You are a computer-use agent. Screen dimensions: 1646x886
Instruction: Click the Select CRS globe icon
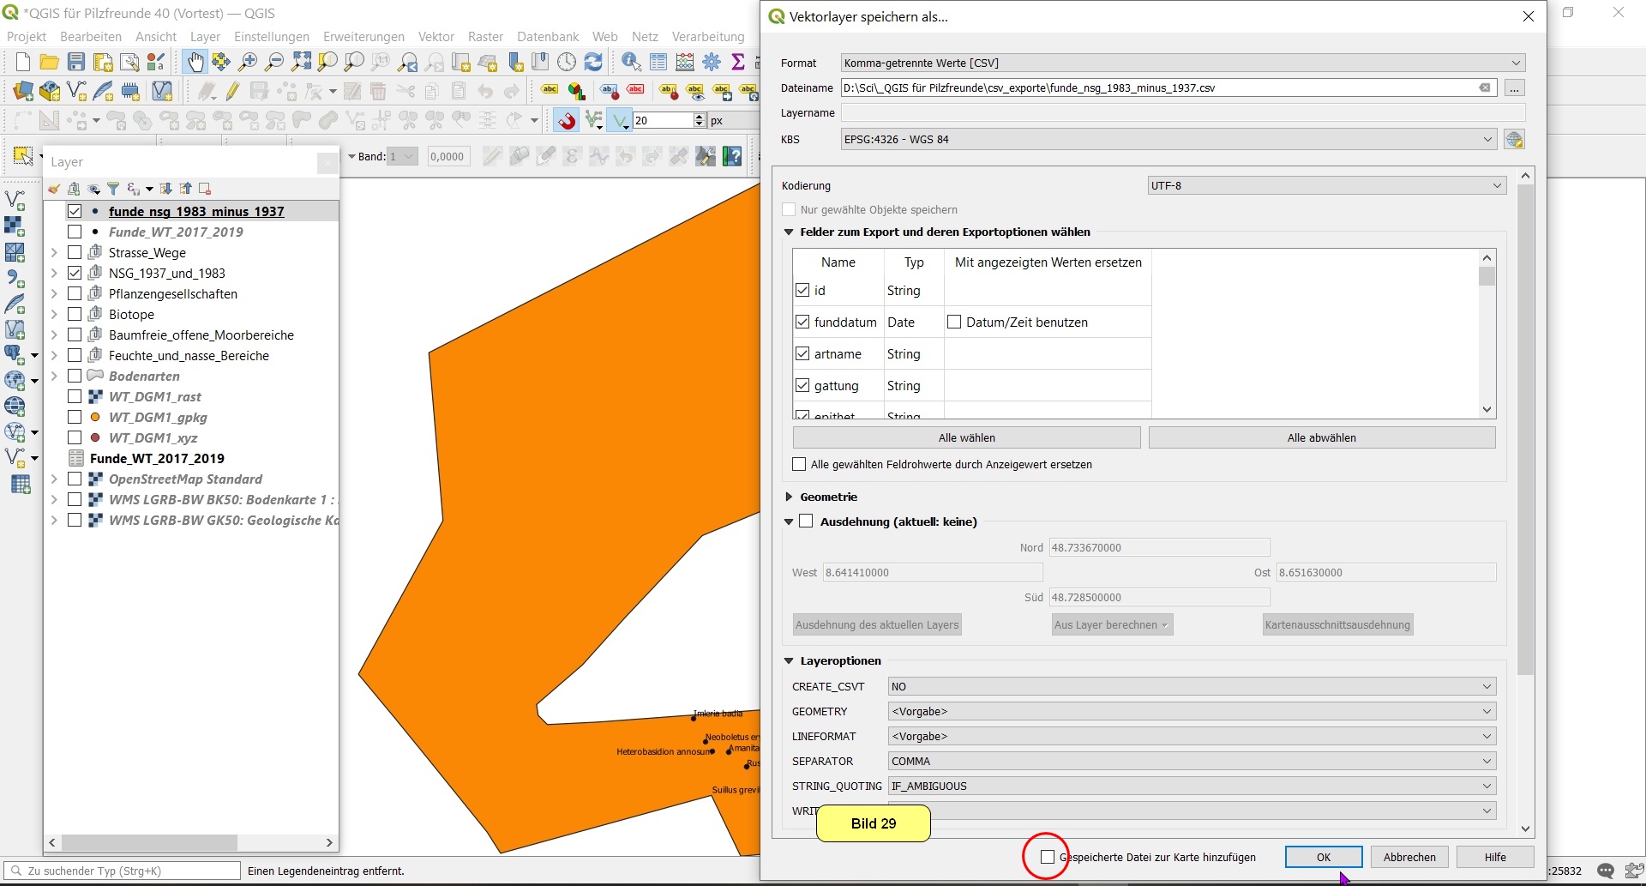point(1514,140)
